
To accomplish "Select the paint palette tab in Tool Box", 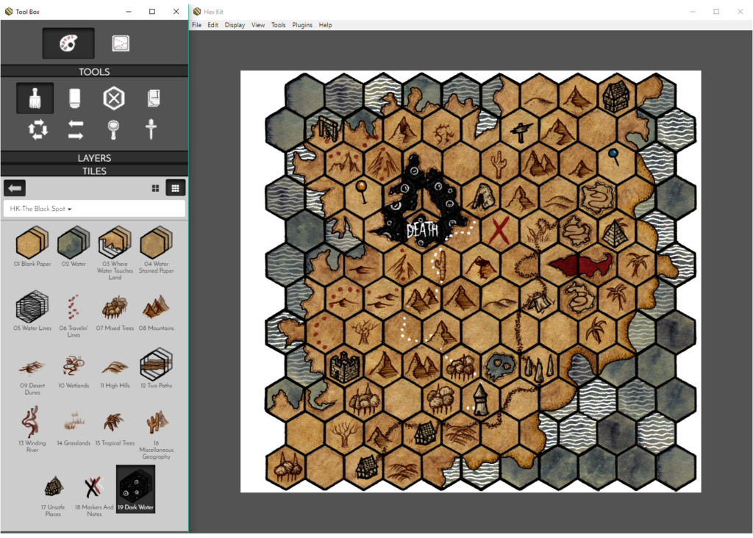I will pos(68,43).
